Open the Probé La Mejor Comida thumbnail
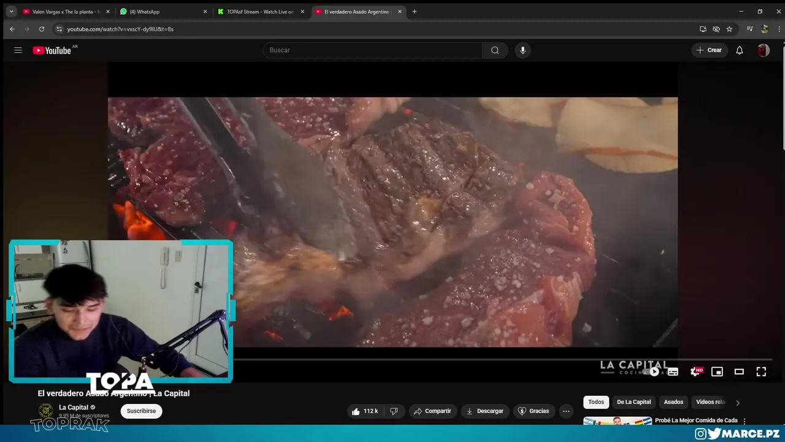The height and width of the screenshot is (442, 785). [618, 421]
